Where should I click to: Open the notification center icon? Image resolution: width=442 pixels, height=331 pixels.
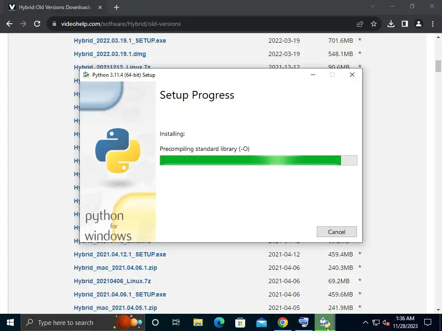click(428, 322)
